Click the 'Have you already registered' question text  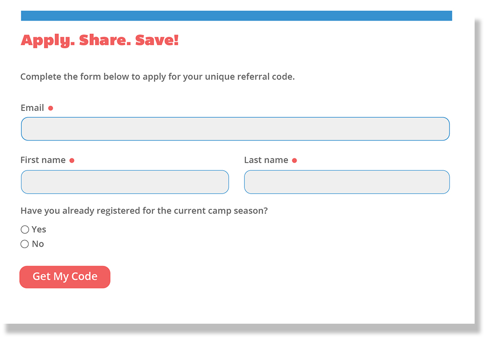click(x=144, y=211)
